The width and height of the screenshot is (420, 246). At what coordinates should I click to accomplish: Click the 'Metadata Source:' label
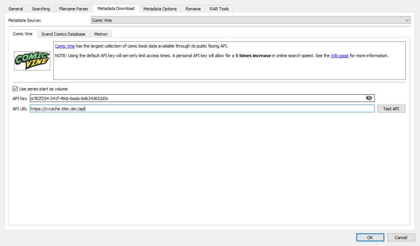point(25,20)
